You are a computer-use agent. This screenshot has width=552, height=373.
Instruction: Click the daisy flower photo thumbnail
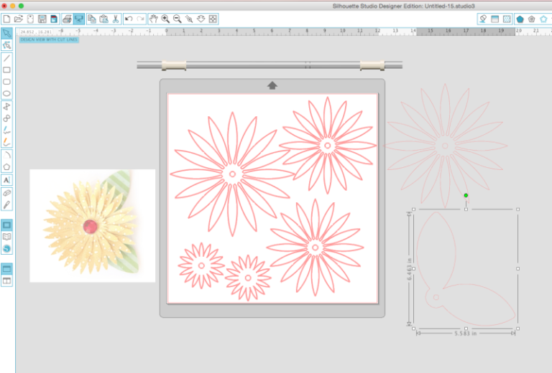tap(92, 225)
